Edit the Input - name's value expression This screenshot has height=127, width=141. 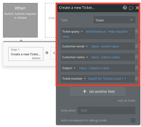coord(105,57)
